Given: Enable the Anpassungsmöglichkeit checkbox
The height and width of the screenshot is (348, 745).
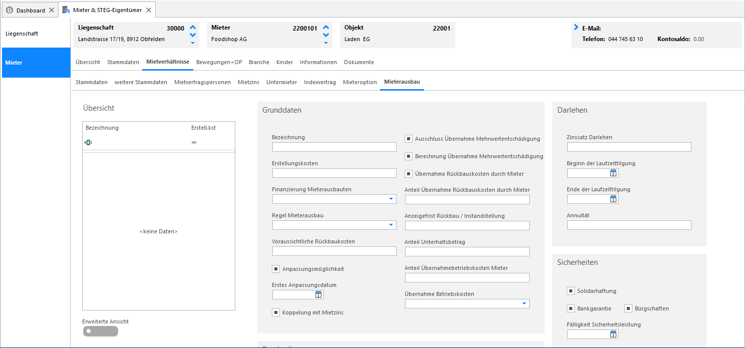Looking at the screenshot, I should point(276,269).
